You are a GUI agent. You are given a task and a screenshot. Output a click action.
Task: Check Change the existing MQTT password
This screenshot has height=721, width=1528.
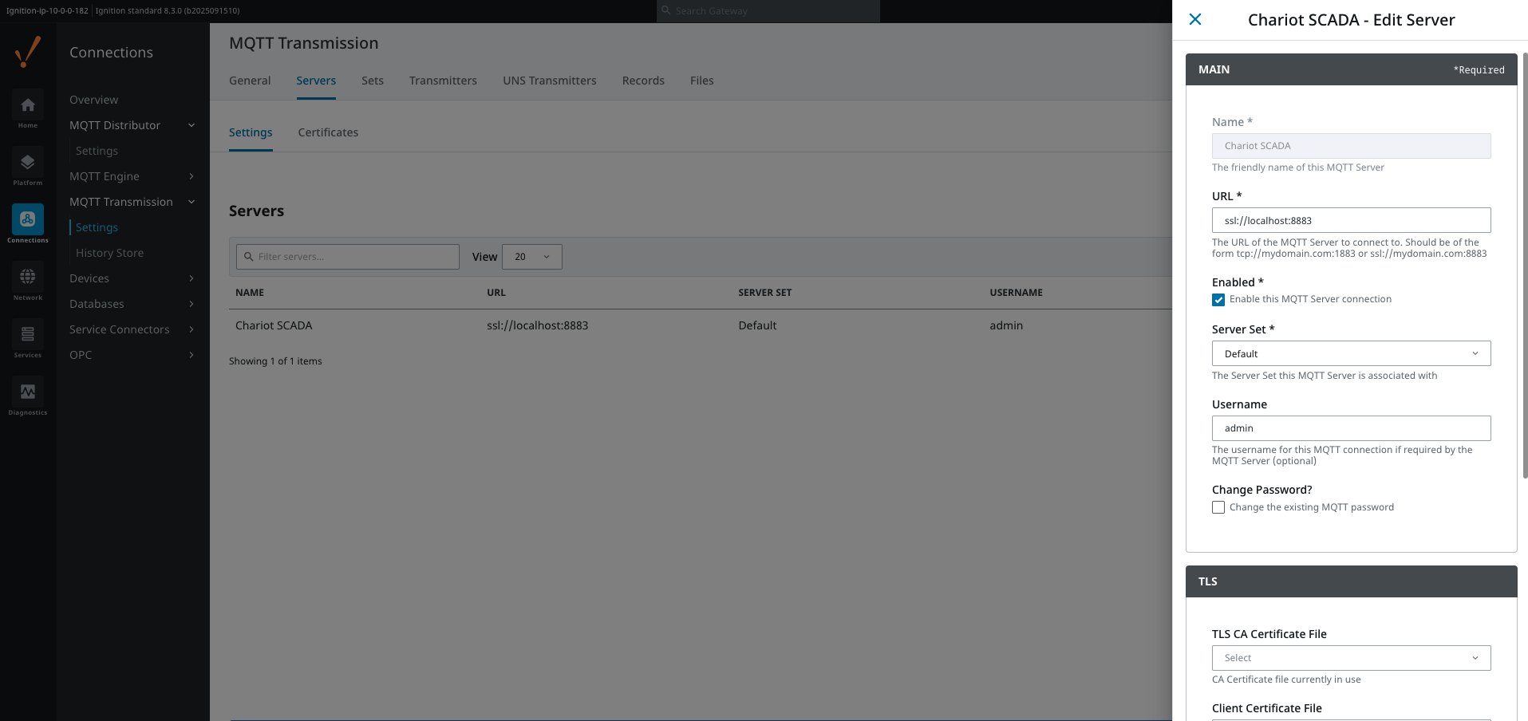click(x=1218, y=507)
